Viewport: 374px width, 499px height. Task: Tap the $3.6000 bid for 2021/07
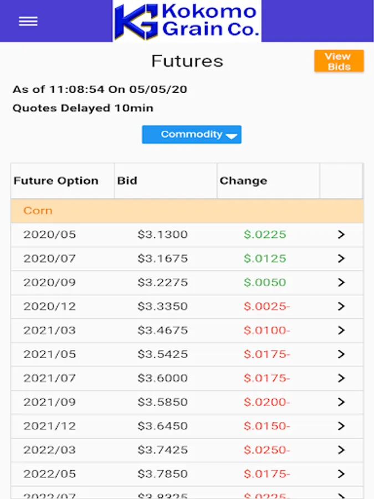click(x=162, y=378)
